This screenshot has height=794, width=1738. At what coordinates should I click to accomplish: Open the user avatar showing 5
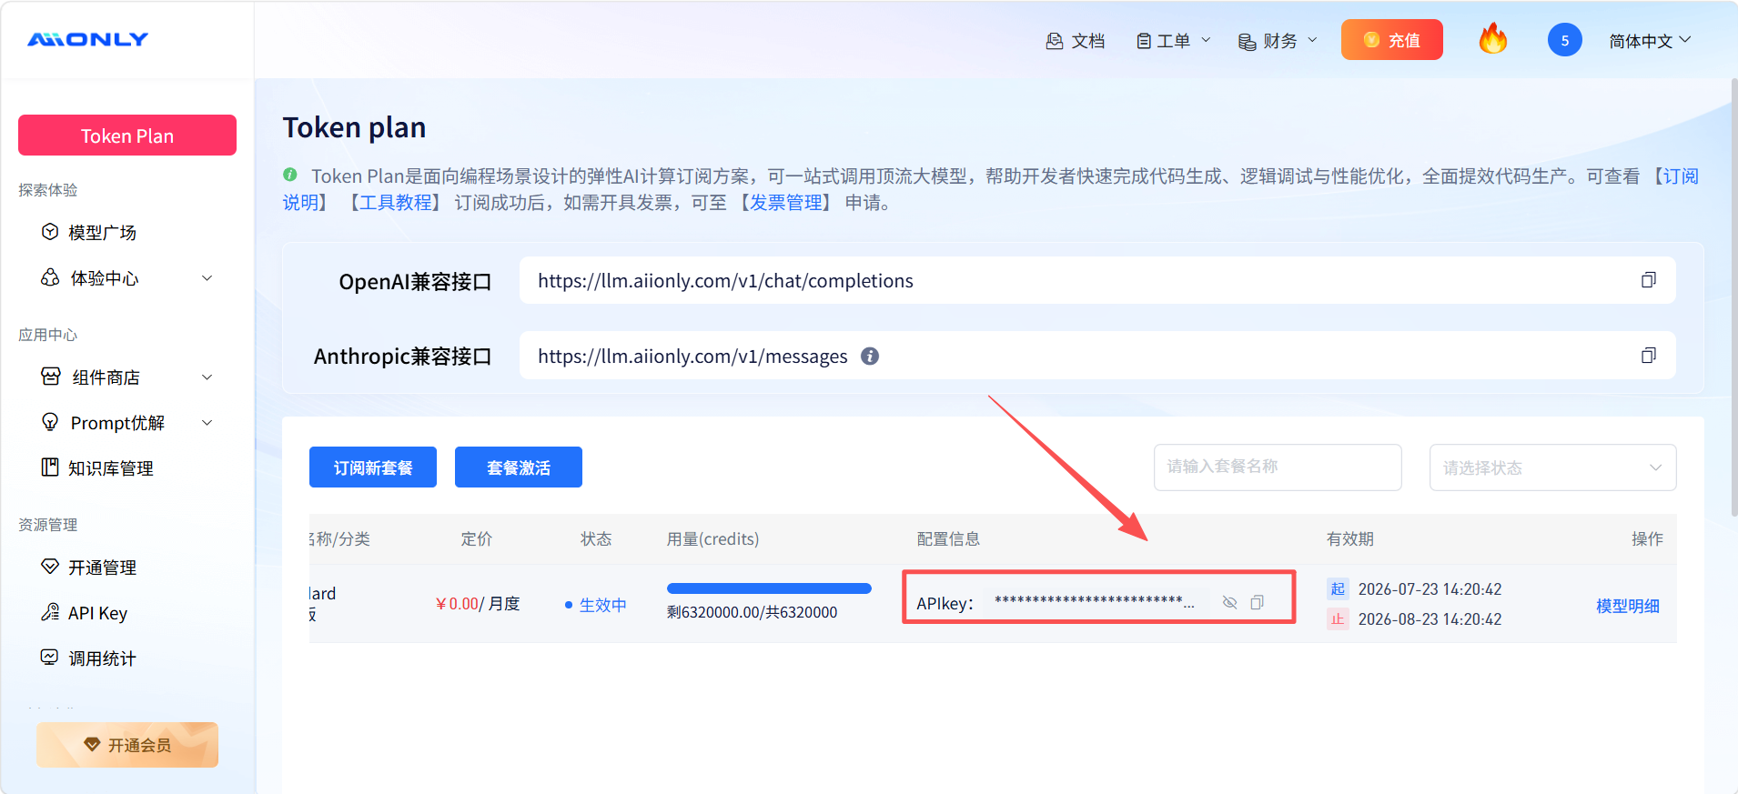pos(1564,40)
